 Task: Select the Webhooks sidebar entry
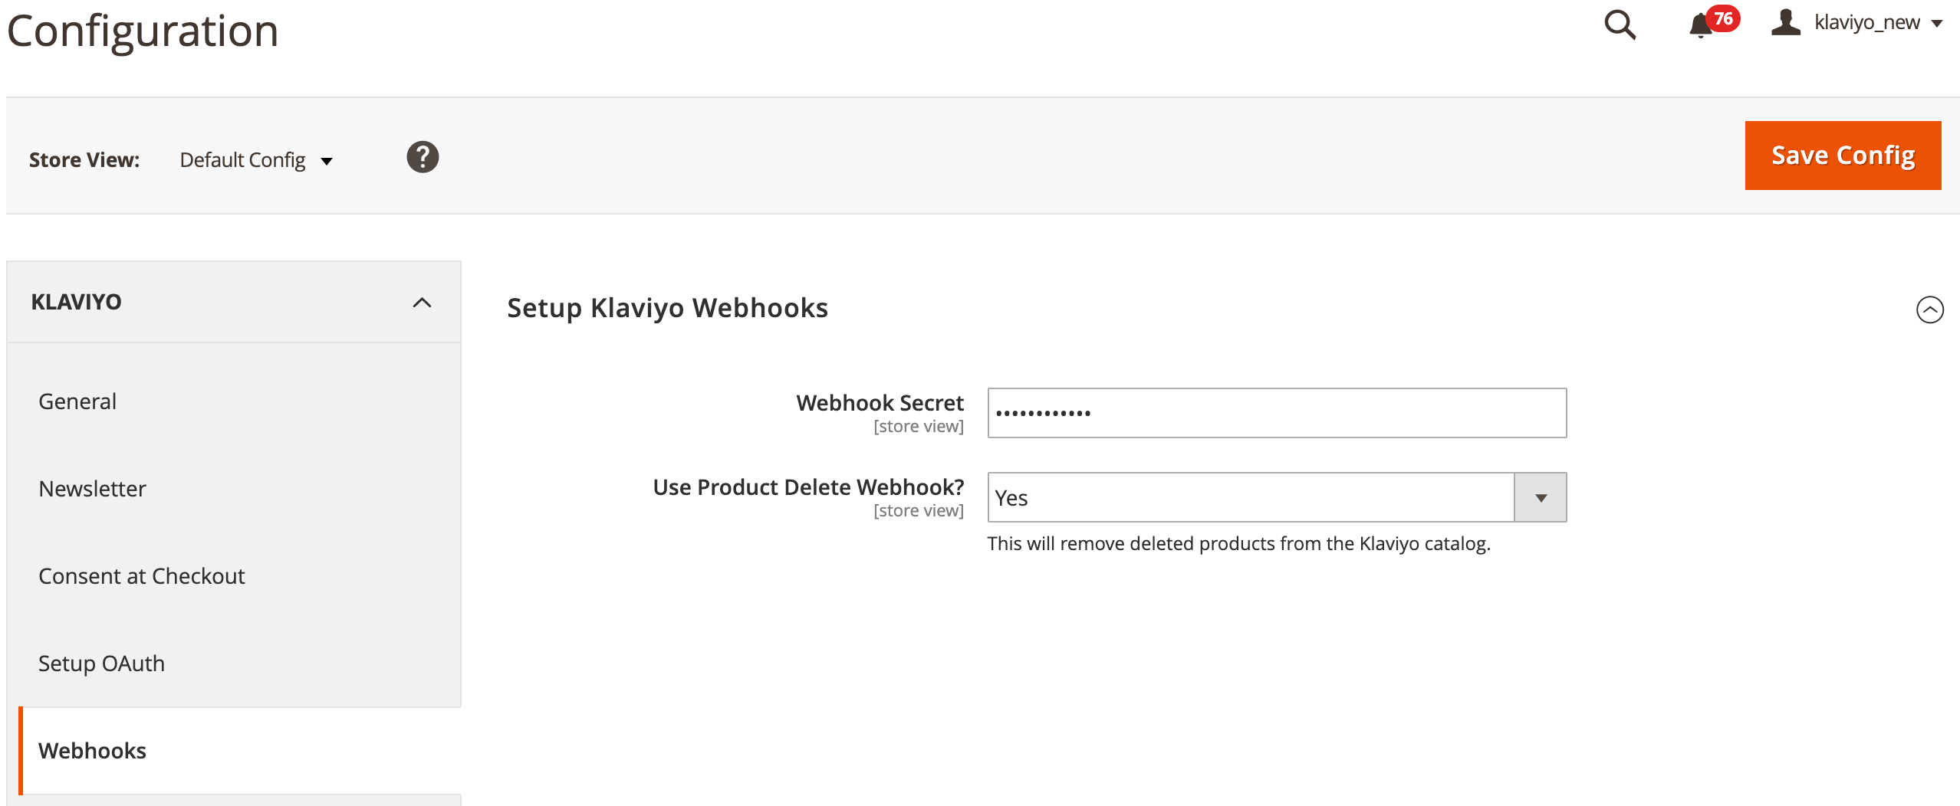coord(92,751)
